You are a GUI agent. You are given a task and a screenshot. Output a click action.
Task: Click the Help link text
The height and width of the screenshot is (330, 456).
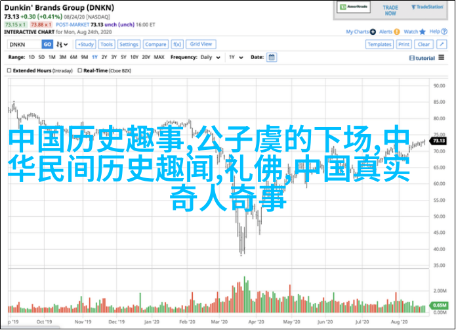click(x=435, y=32)
